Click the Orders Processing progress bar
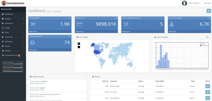 (x=13, y=68)
